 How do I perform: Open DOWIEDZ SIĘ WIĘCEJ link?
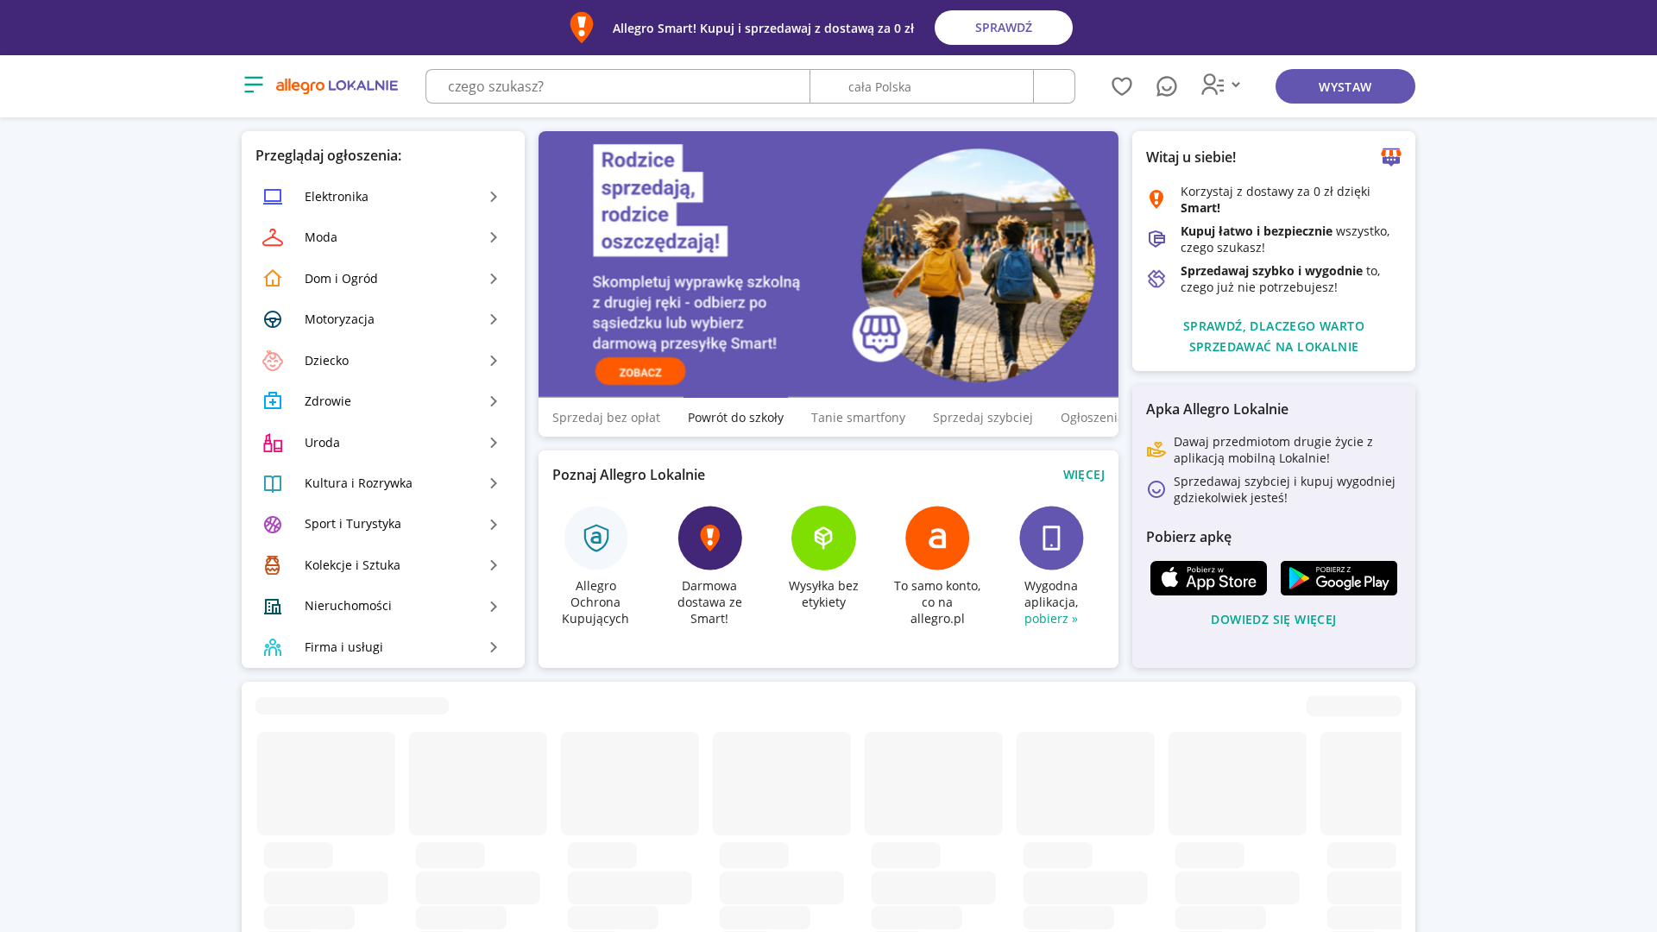coord(1274,620)
